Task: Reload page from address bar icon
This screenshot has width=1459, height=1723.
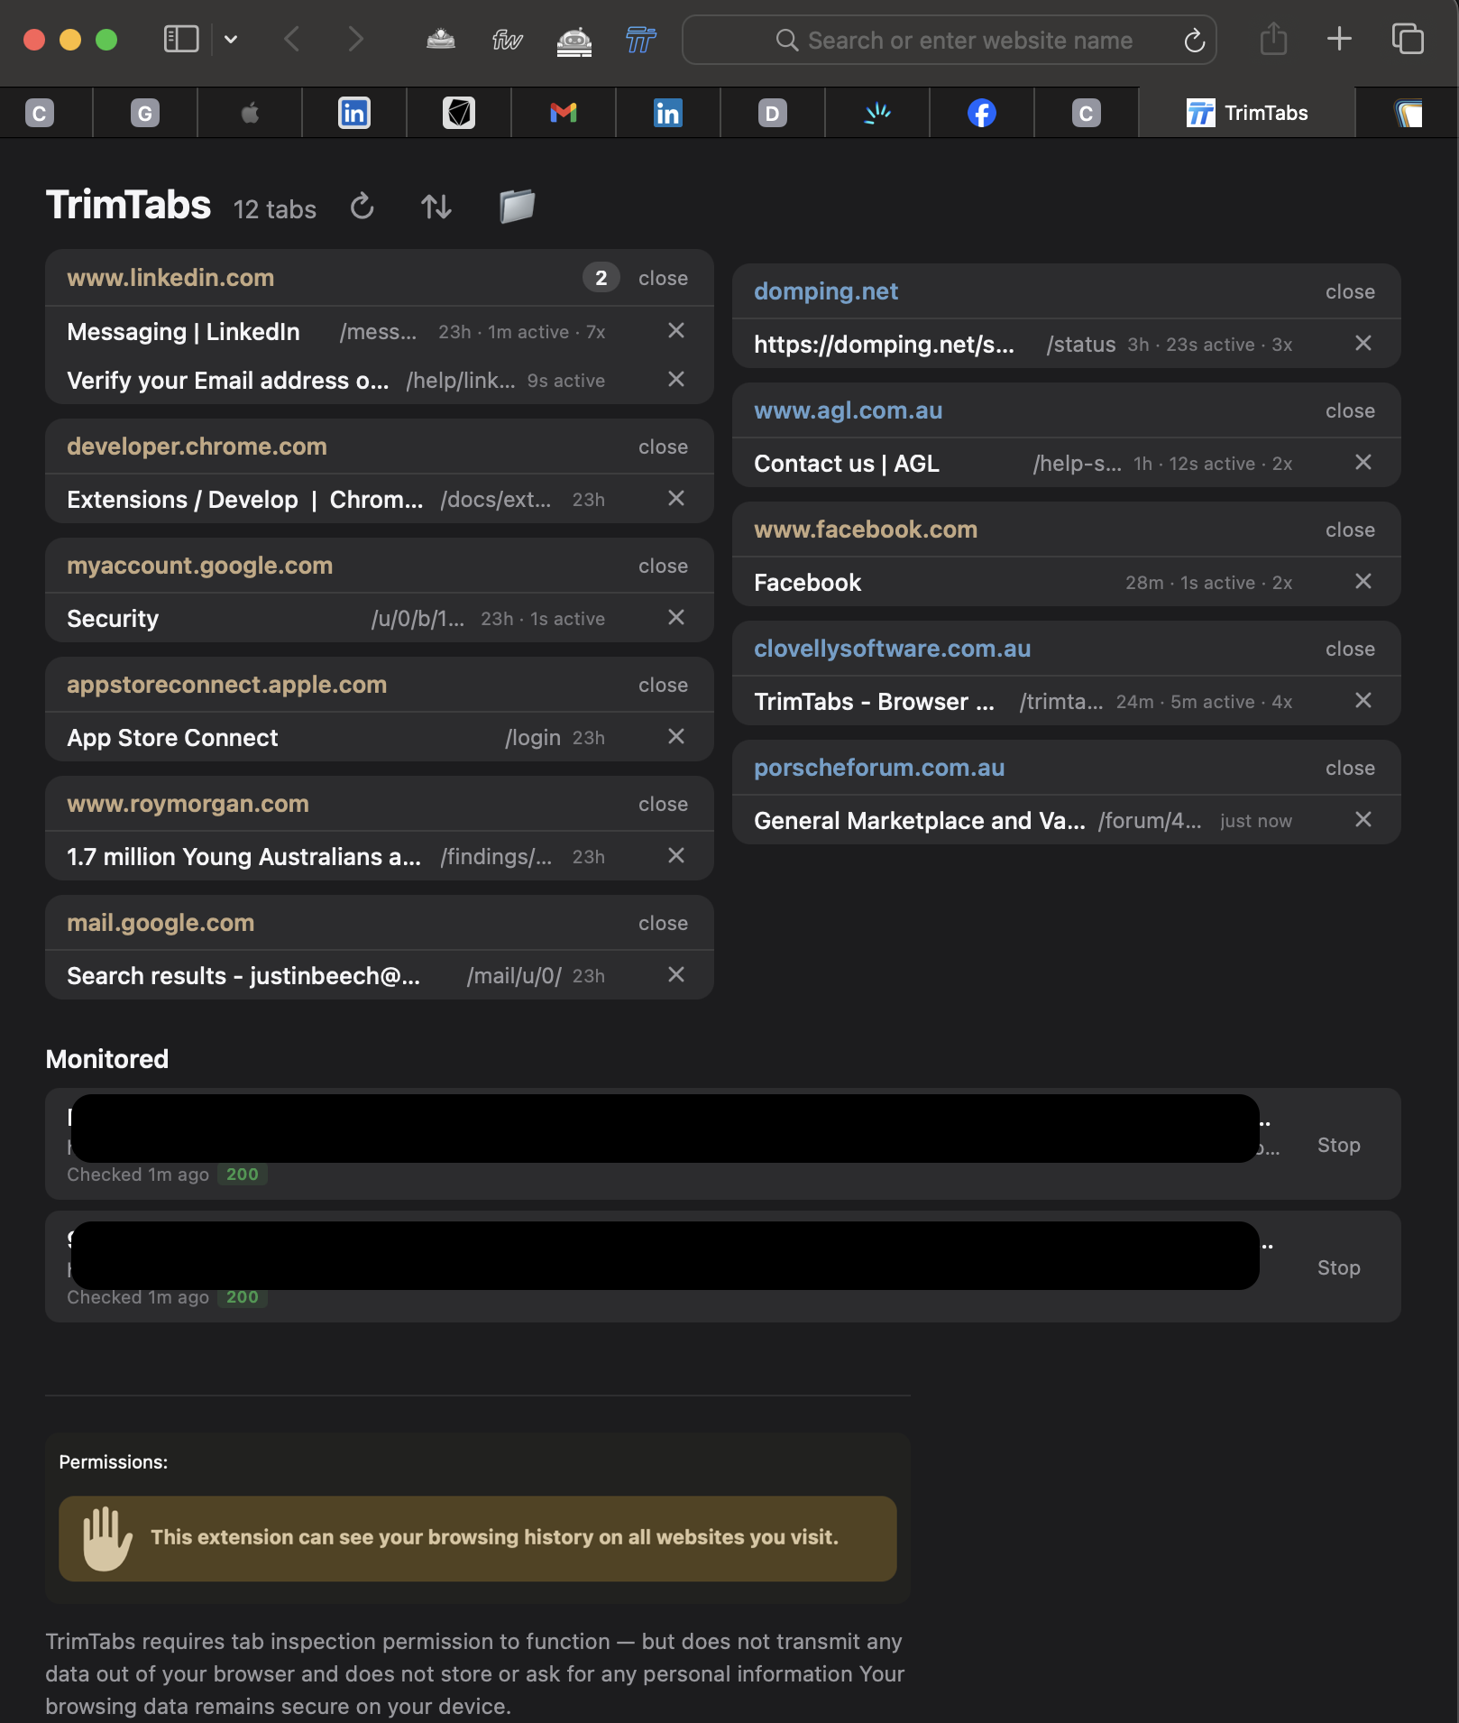Action: point(1194,41)
